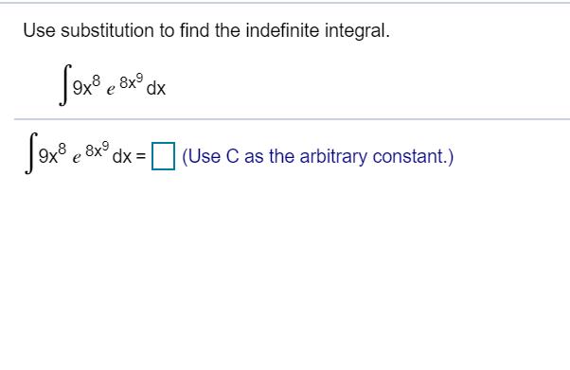Click the word 'constant.)' in the blue hint
Screen dimensions: 570x370
click(414, 157)
